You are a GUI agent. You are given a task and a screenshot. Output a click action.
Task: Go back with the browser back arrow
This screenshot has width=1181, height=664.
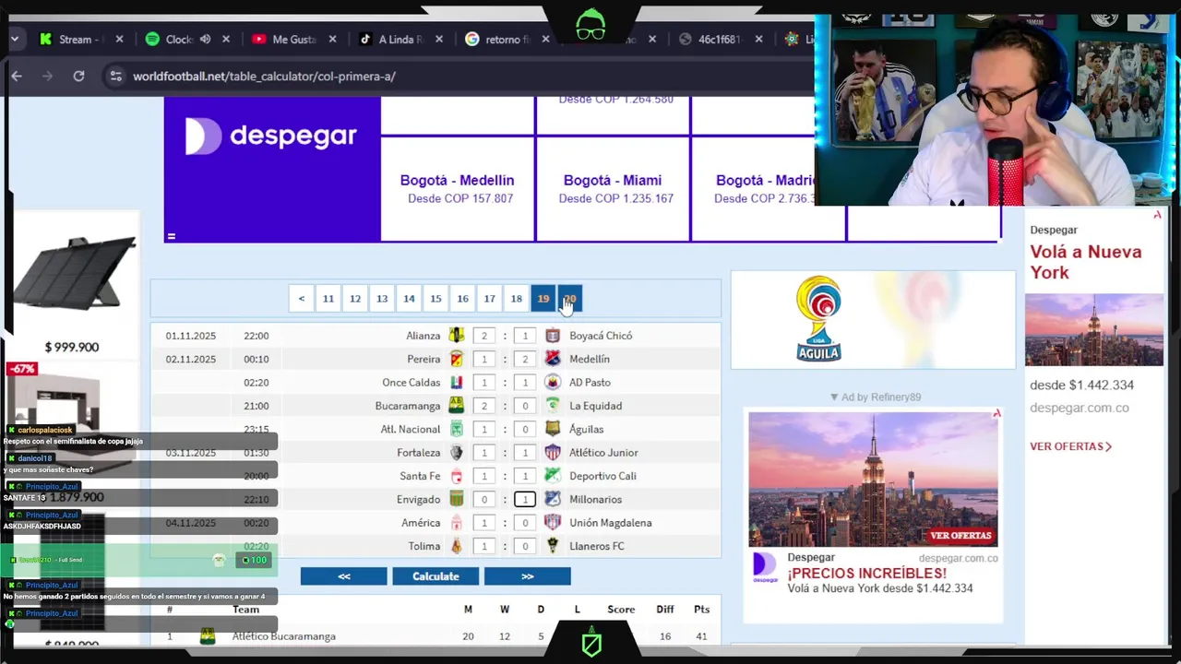point(17,77)
